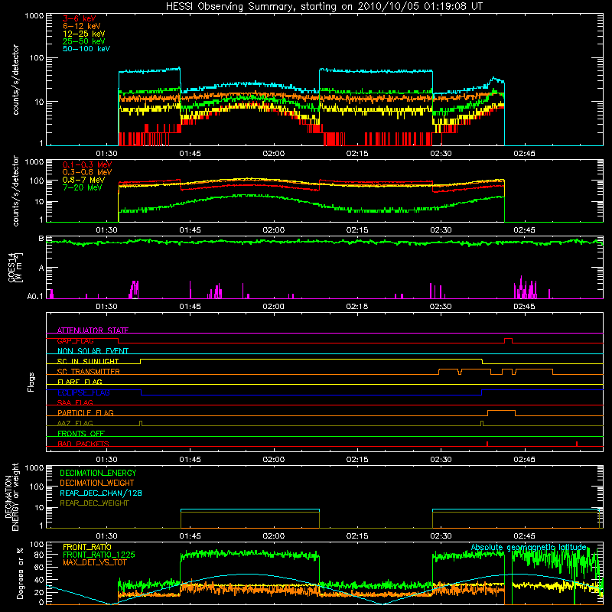This screenshot has height=612, width=612.
Task: Select the DECIMATION_ENERGY legend label
Action: pos(98,473)
